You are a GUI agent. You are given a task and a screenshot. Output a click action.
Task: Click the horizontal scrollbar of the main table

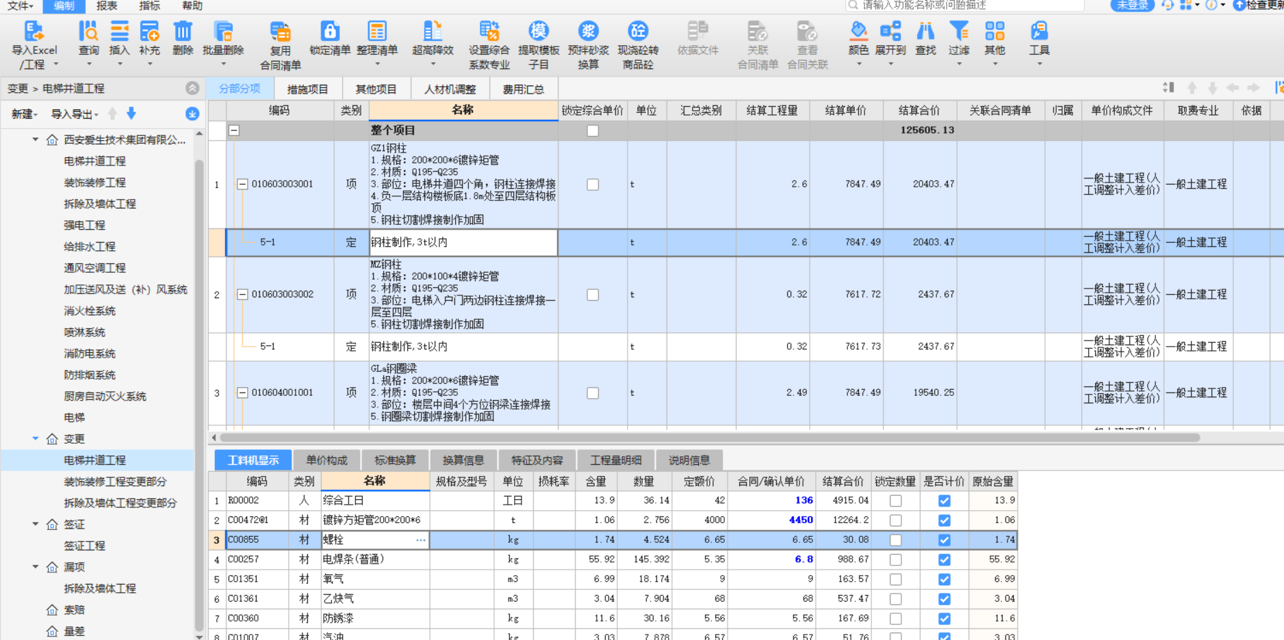point(709,438)
